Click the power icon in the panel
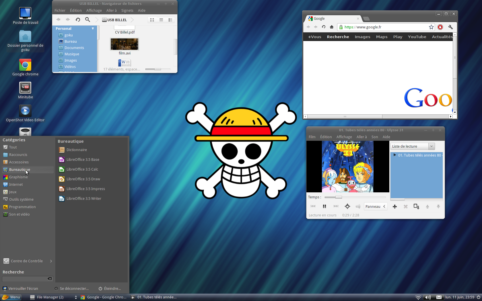 [x=478, y=297]
